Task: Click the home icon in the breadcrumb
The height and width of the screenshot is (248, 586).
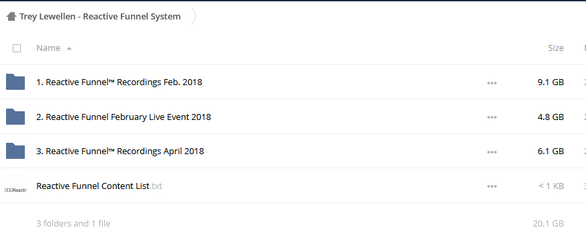Action: pos(11,16)
